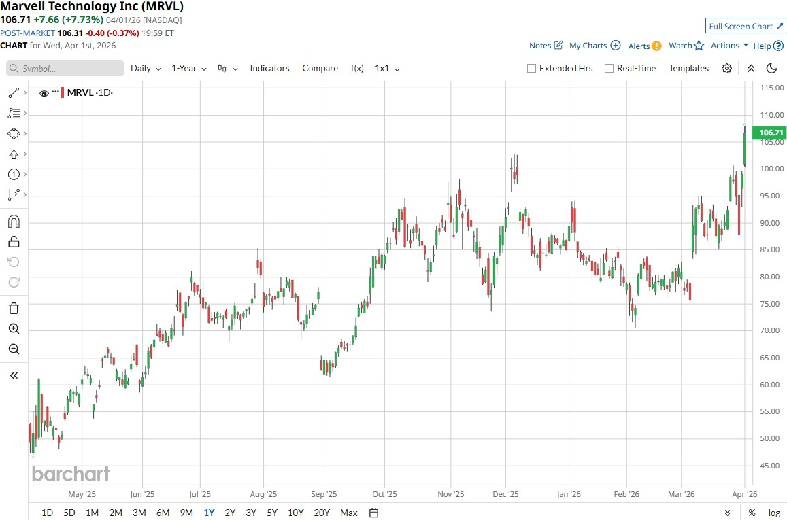Open the candlestick chart type dropdown
The width and height of the screenshot is (787, 520).
[227, 68]
